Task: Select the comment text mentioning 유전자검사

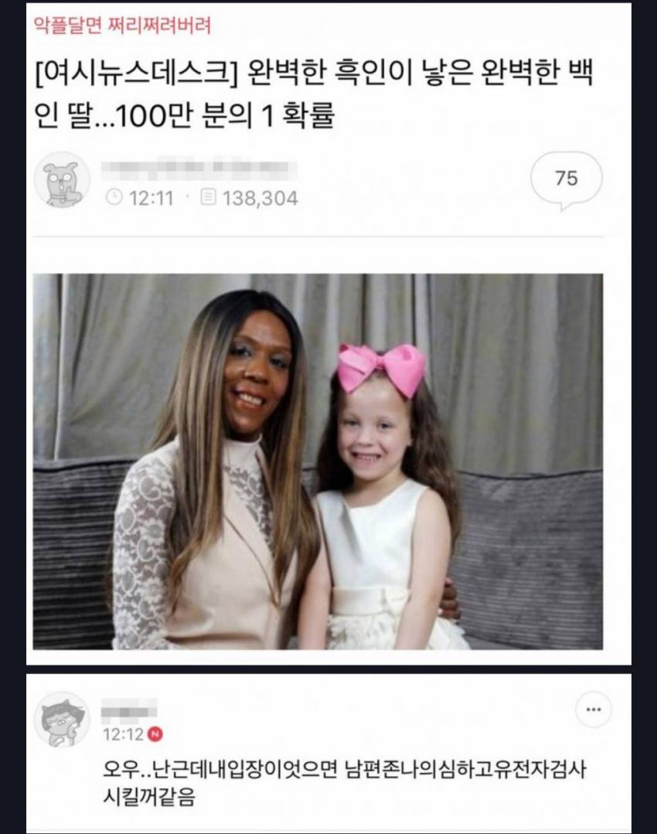Action: coord(345,783)
